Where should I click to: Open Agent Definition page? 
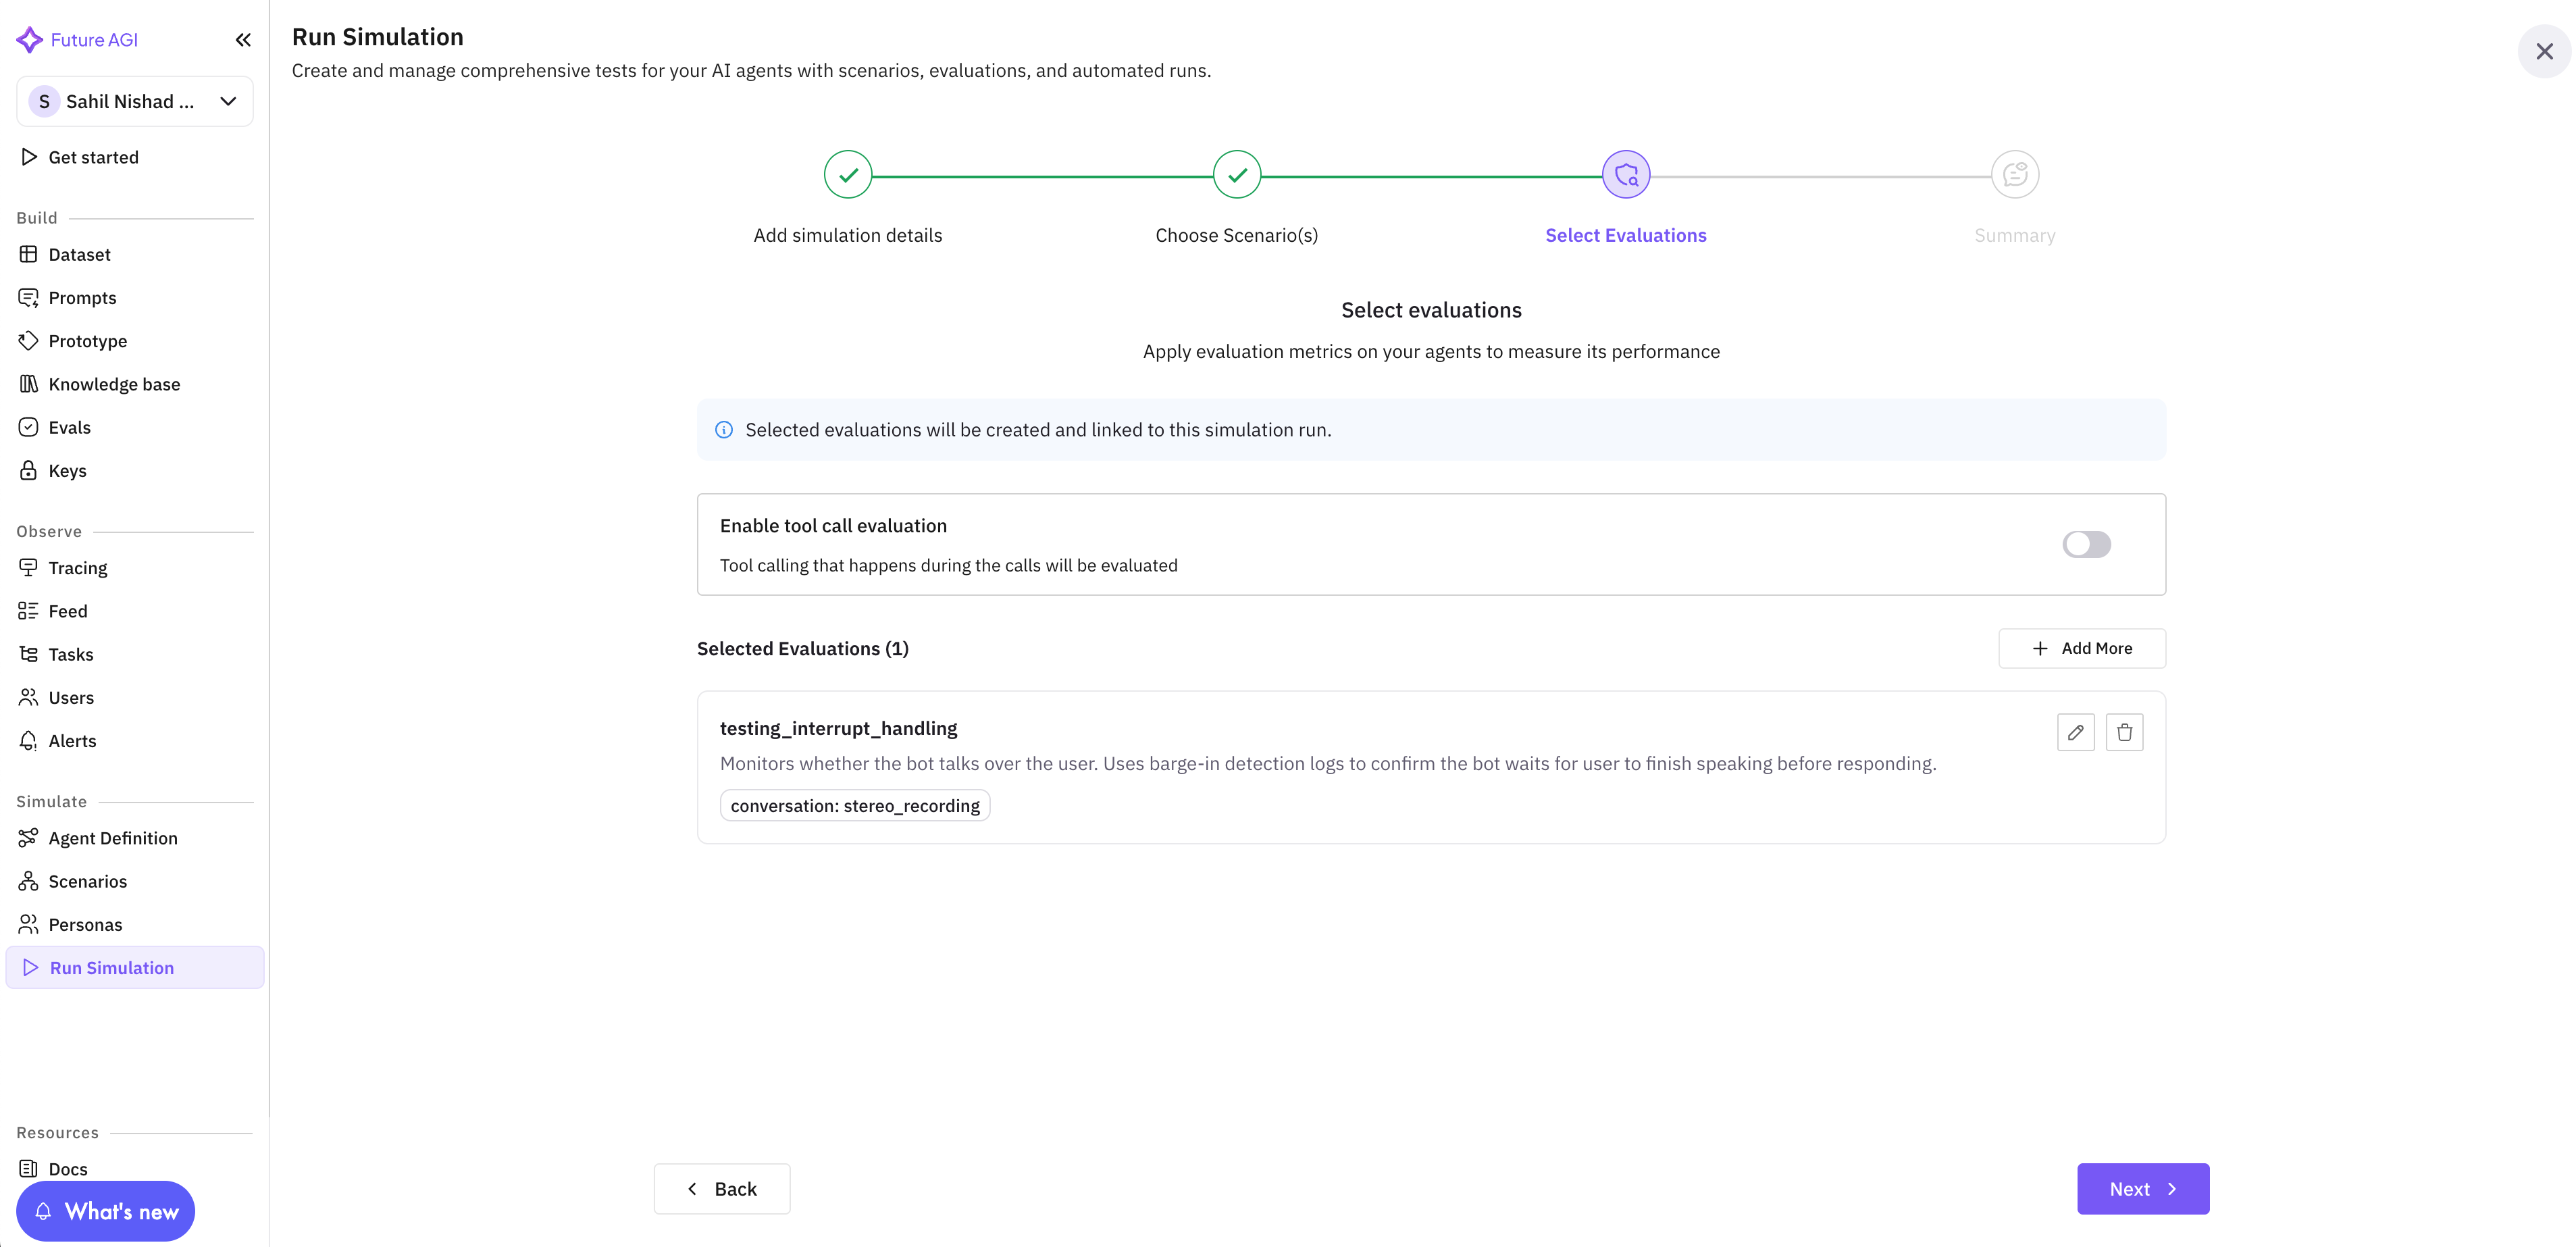coord(113,838)
